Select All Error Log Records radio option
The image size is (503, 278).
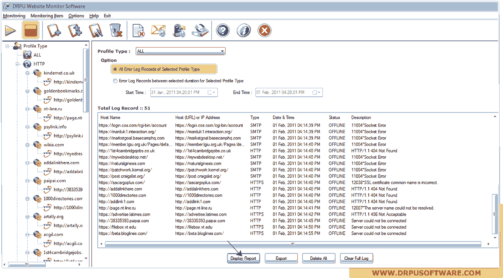(115, 69)
